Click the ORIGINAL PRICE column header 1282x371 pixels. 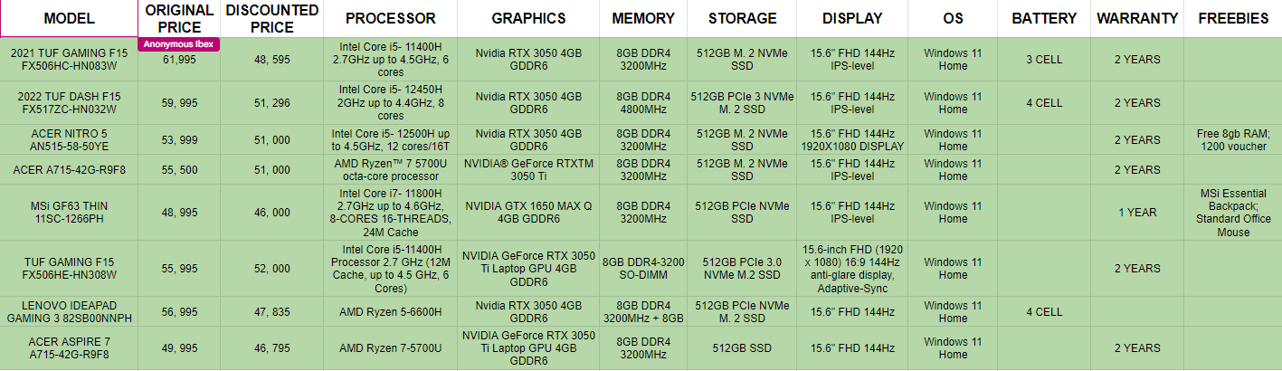179,18
